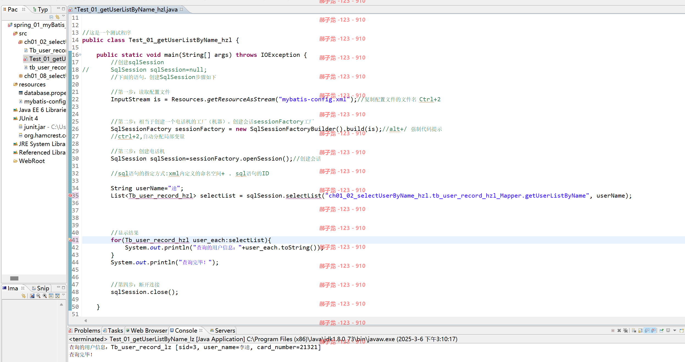685x362 pixels.
Task: Close the Package Explorer tab
Action: pyautogui.click(x=24, y=9)
